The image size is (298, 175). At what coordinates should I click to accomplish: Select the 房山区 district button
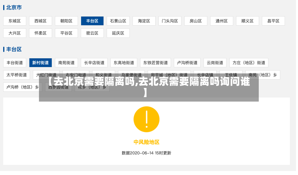(196, 21)
